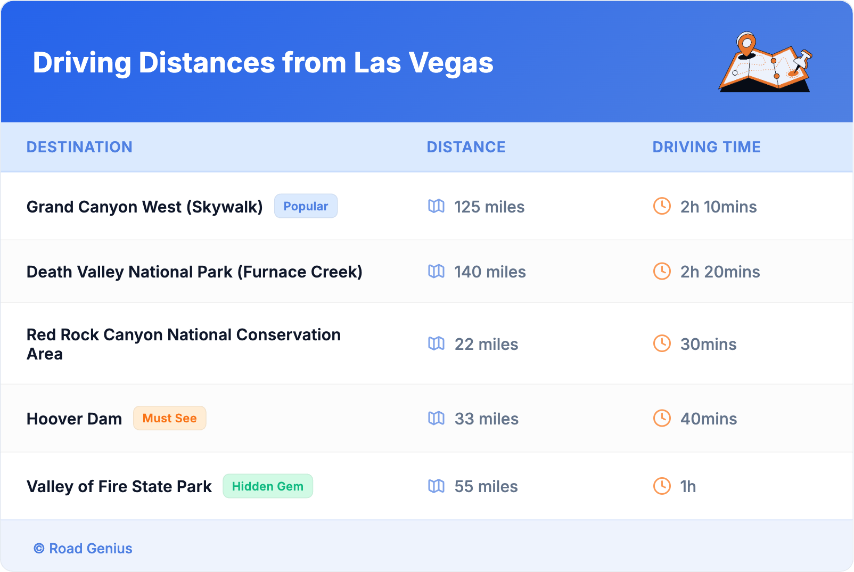Click the Driving Time column header

[706, 147]
